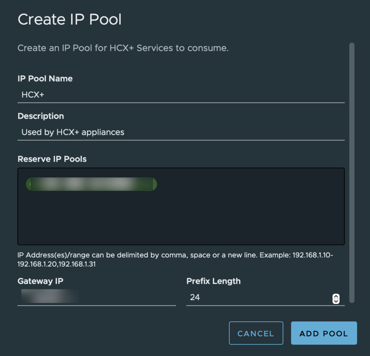Click the Create IP Pool dialog title
This screenshot has width=370, height=356.
(x=70, y=19)
